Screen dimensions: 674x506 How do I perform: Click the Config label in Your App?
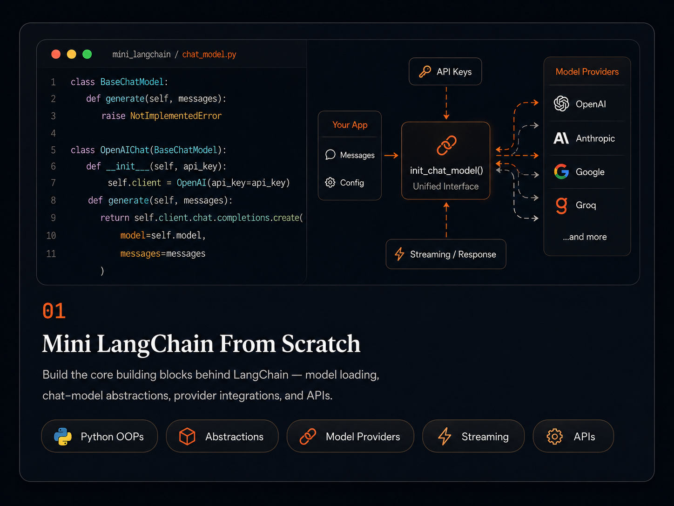pyautogui.click(x=352, y=183)
